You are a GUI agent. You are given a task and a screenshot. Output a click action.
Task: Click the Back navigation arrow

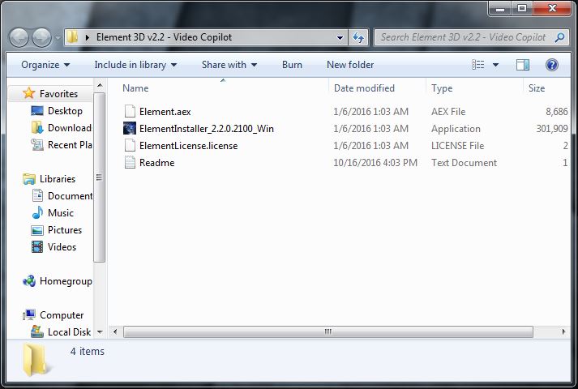[19, 37]
